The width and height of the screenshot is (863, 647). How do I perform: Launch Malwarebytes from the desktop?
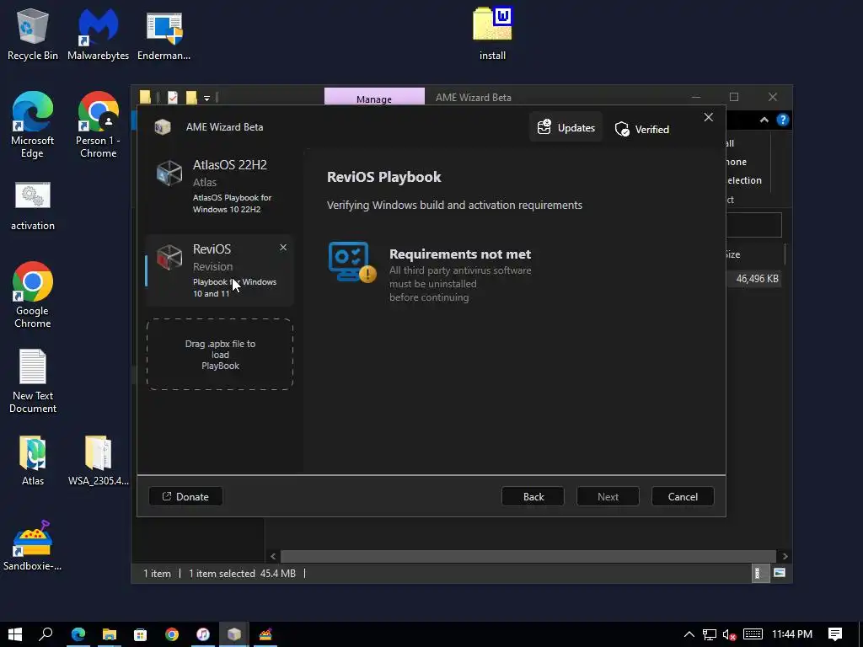point(98,34)
